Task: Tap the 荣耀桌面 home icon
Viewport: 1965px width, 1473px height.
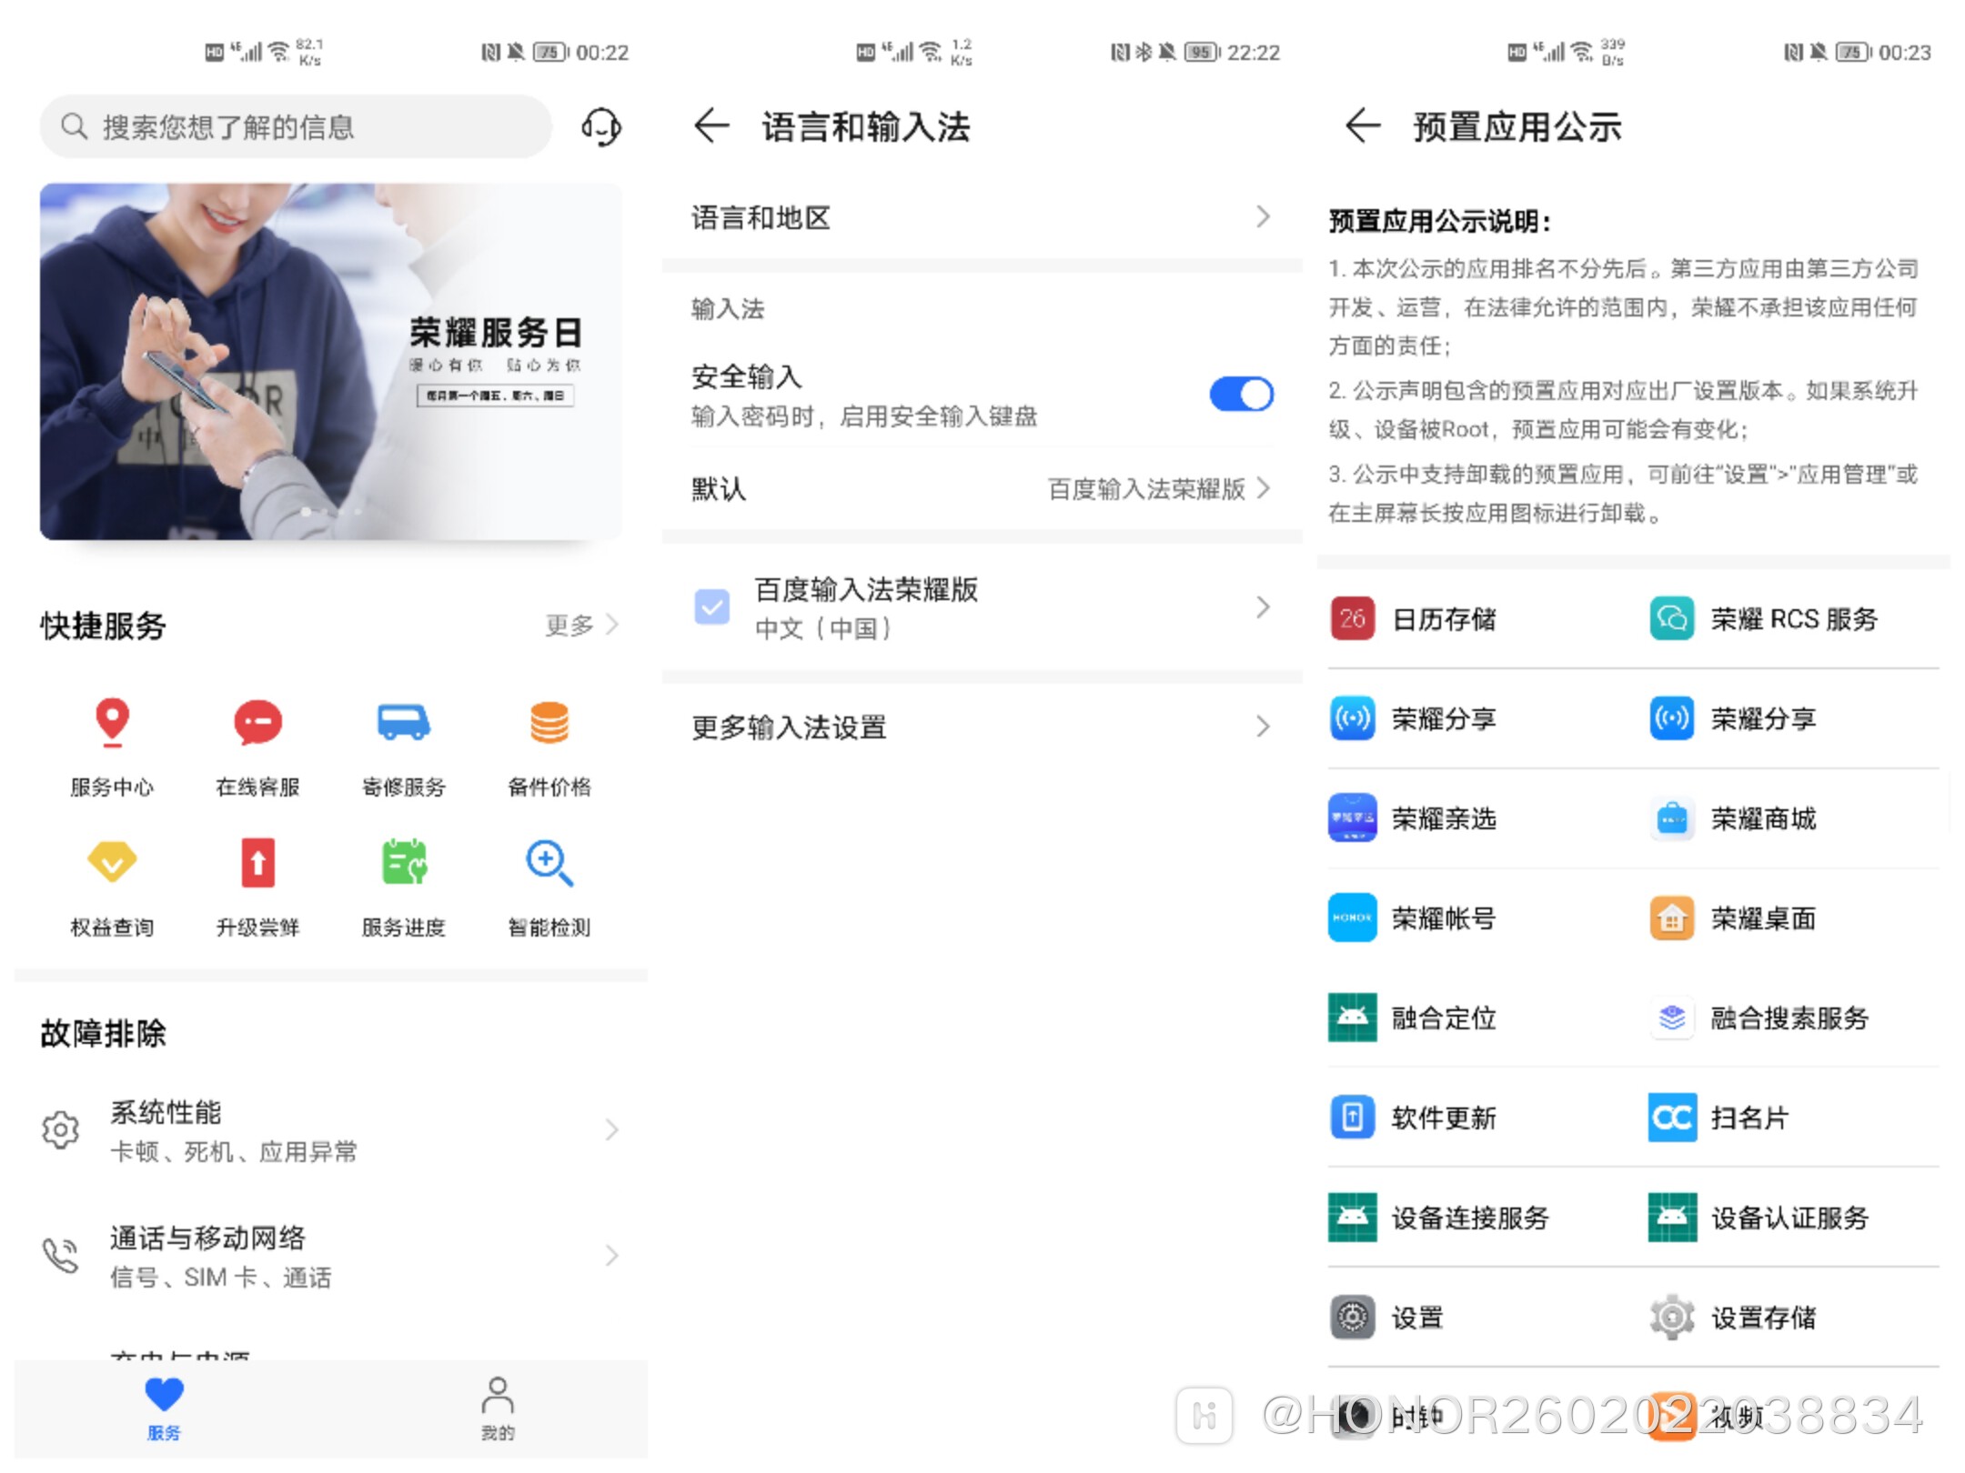Action: (1671, 918)
